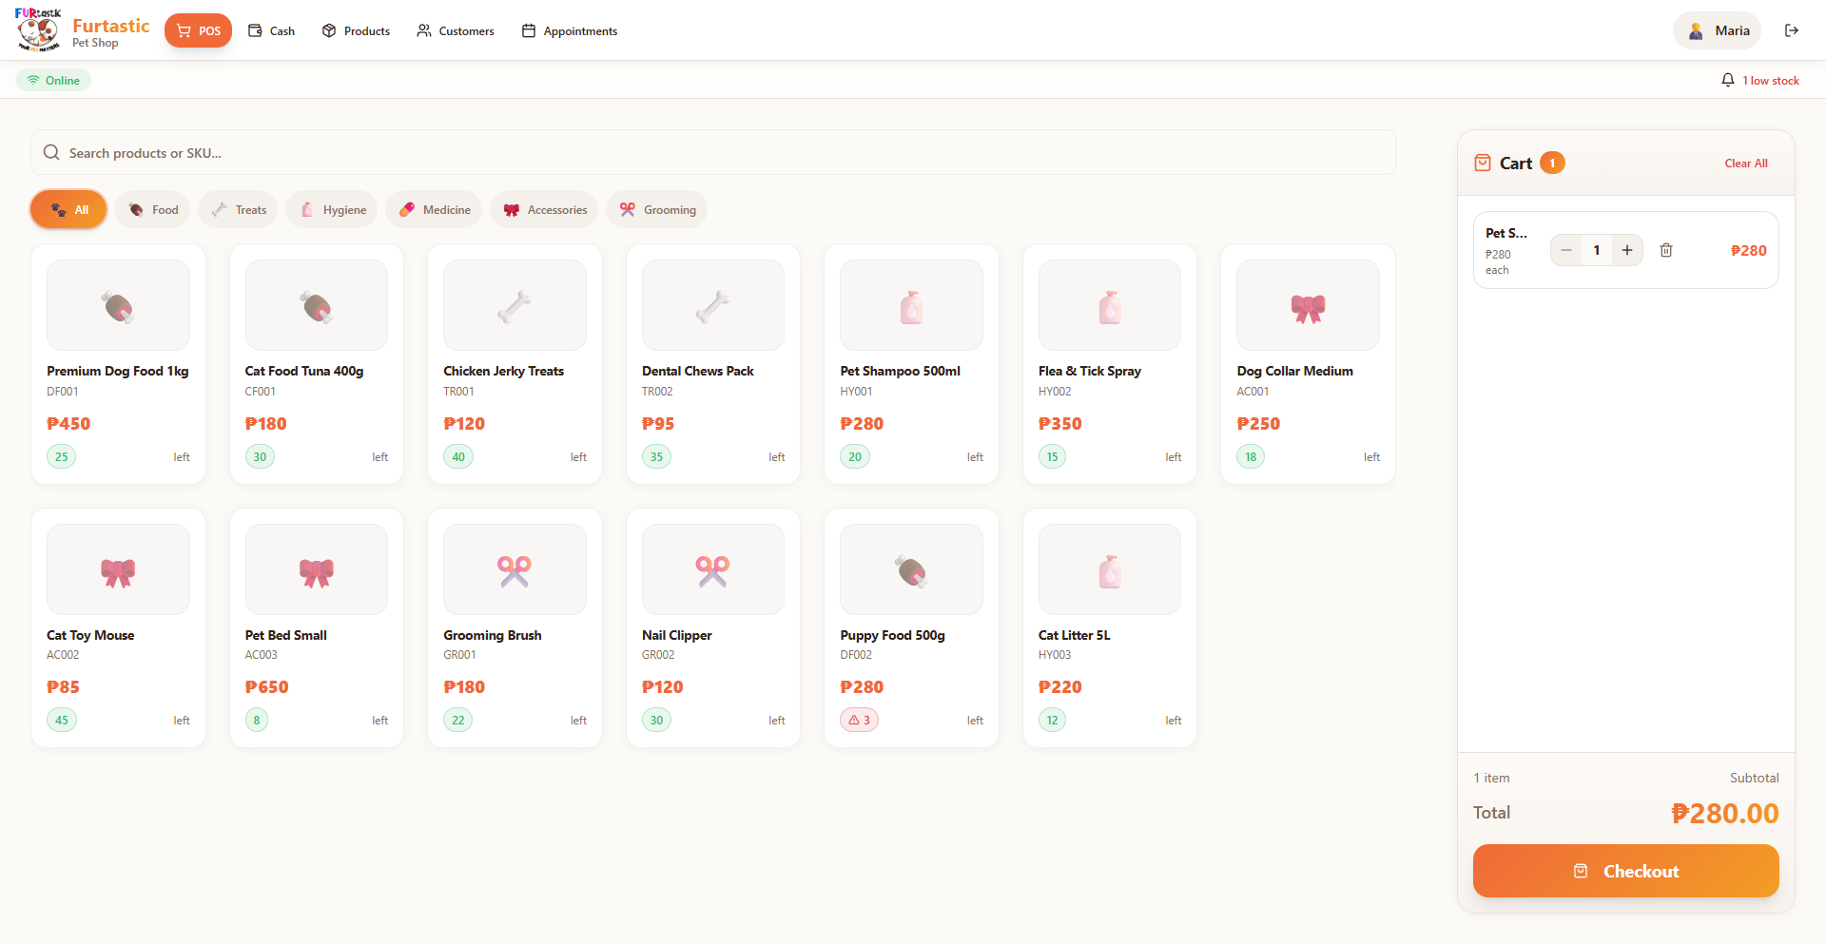Decrease cart item quantity with minus button
The image size is (1826, 944).
[x=1566, y=250]
